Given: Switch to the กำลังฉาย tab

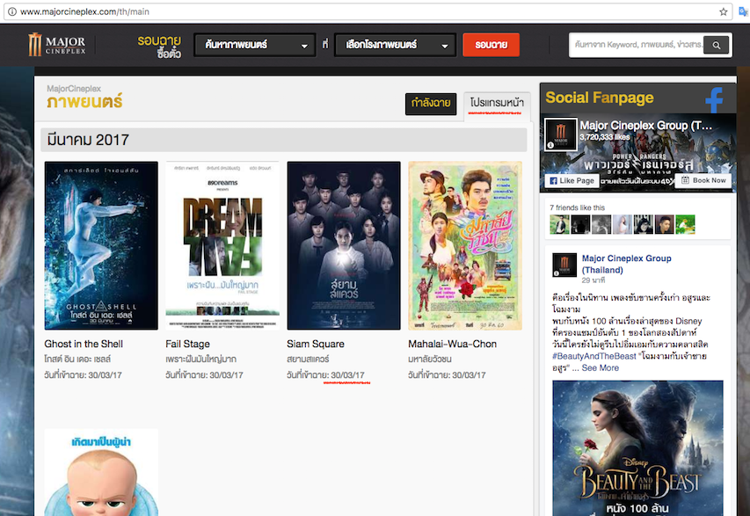Looking at the screenshot, I should click(x=431, y=104).
